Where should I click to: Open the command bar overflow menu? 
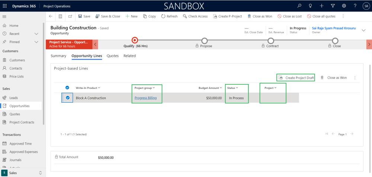point(343,16)
